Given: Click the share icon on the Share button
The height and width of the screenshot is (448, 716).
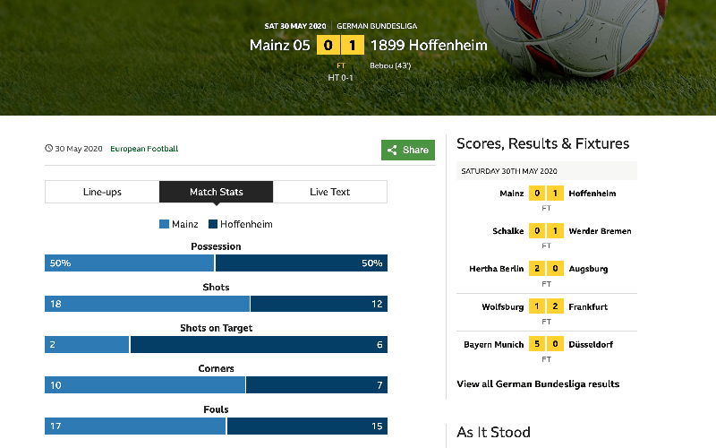Looking at the screenshot, I should pyautogui.click(x=392, y=150).
